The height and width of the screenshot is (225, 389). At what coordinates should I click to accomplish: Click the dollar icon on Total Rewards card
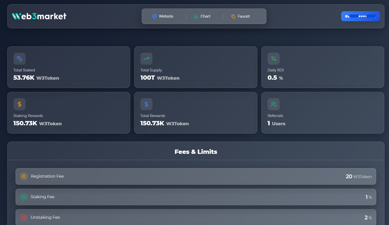pyautogui.click(x=146, y=104)
